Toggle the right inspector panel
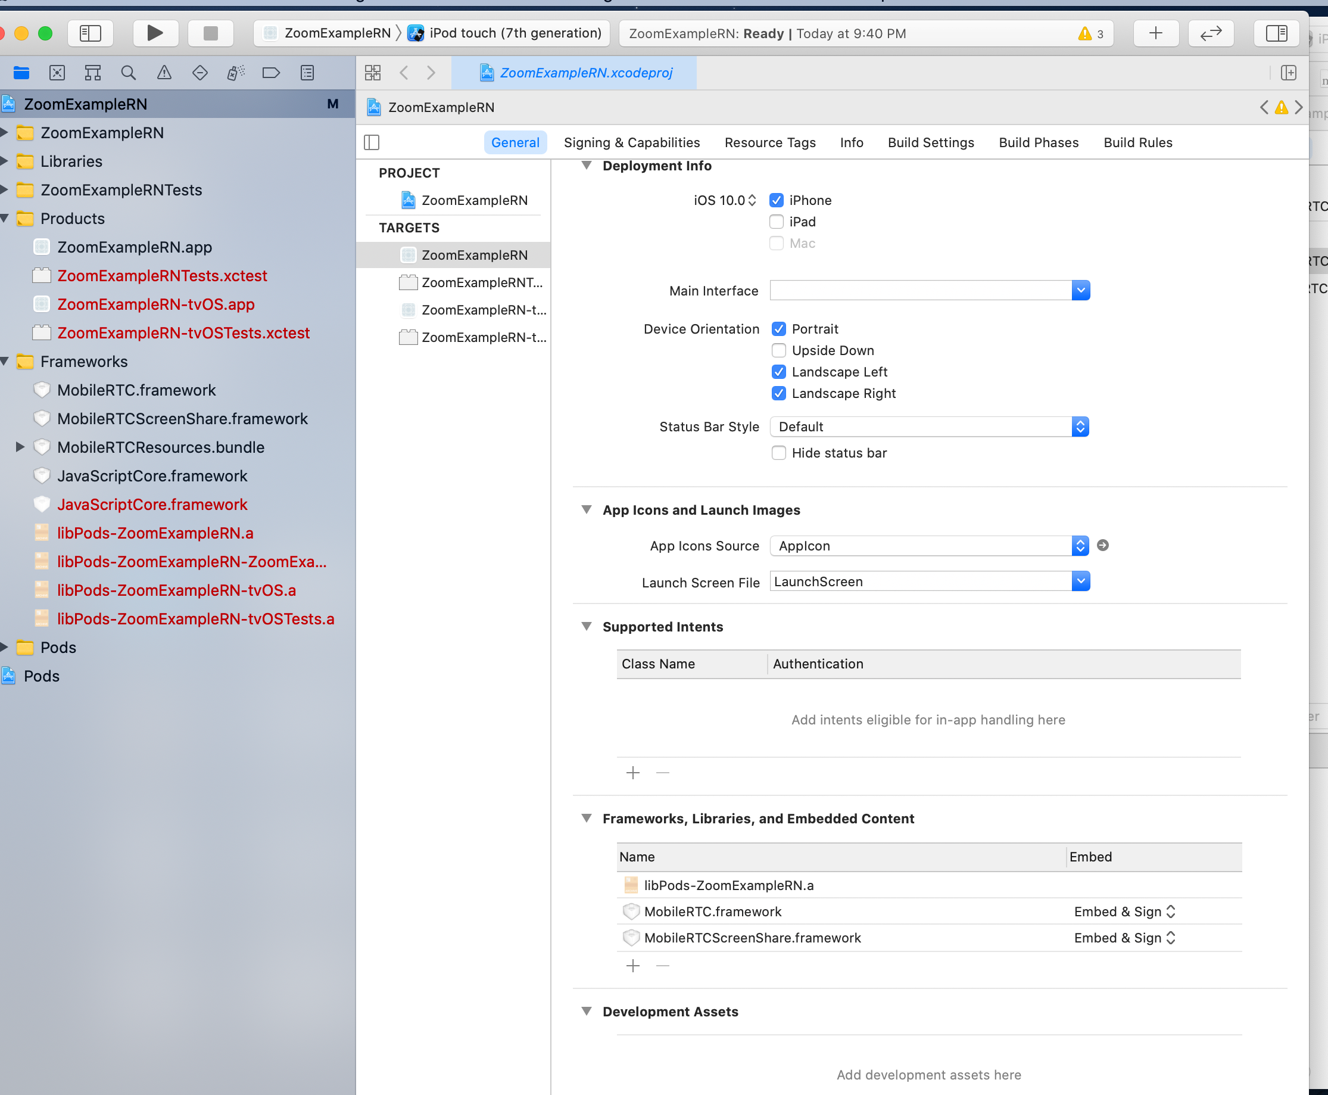This screenshot has width=1328, height=1095. (x=1276, y=33)
